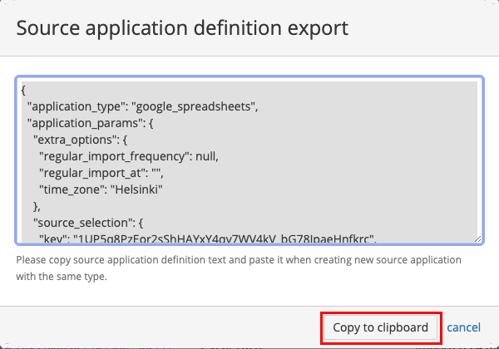The image size is (499, 349).
Task: Click the "Source application definition export" title
Action: (x=182, y=28)
